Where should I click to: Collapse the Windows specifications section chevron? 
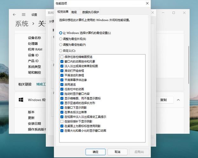[x=178, y=100]
